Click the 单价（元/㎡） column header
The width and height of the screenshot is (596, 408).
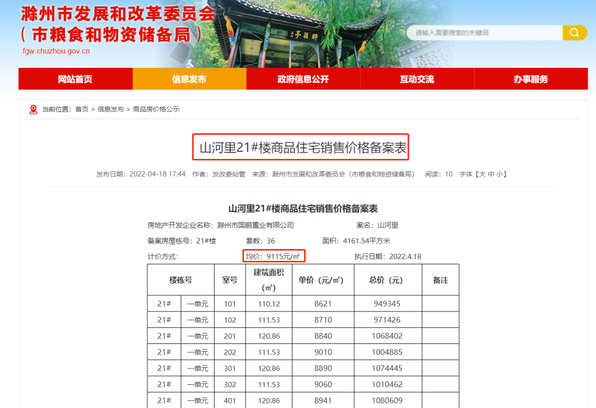[x=323, y=280]
